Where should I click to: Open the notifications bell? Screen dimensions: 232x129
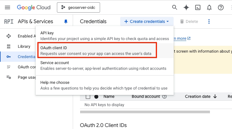click(x=209, y=7)
